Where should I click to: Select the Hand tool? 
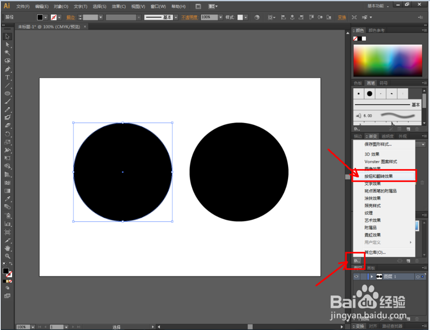7,248
